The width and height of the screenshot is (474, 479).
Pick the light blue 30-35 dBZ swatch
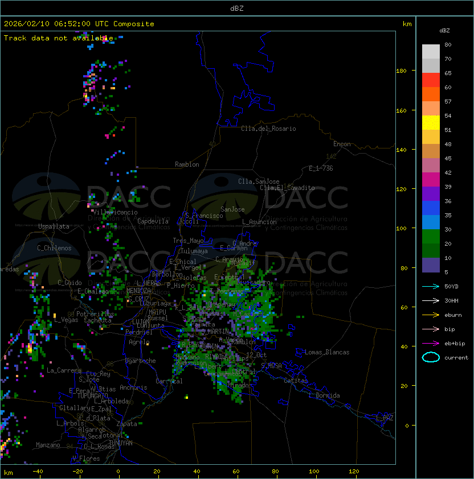click(x=431, y=222)
